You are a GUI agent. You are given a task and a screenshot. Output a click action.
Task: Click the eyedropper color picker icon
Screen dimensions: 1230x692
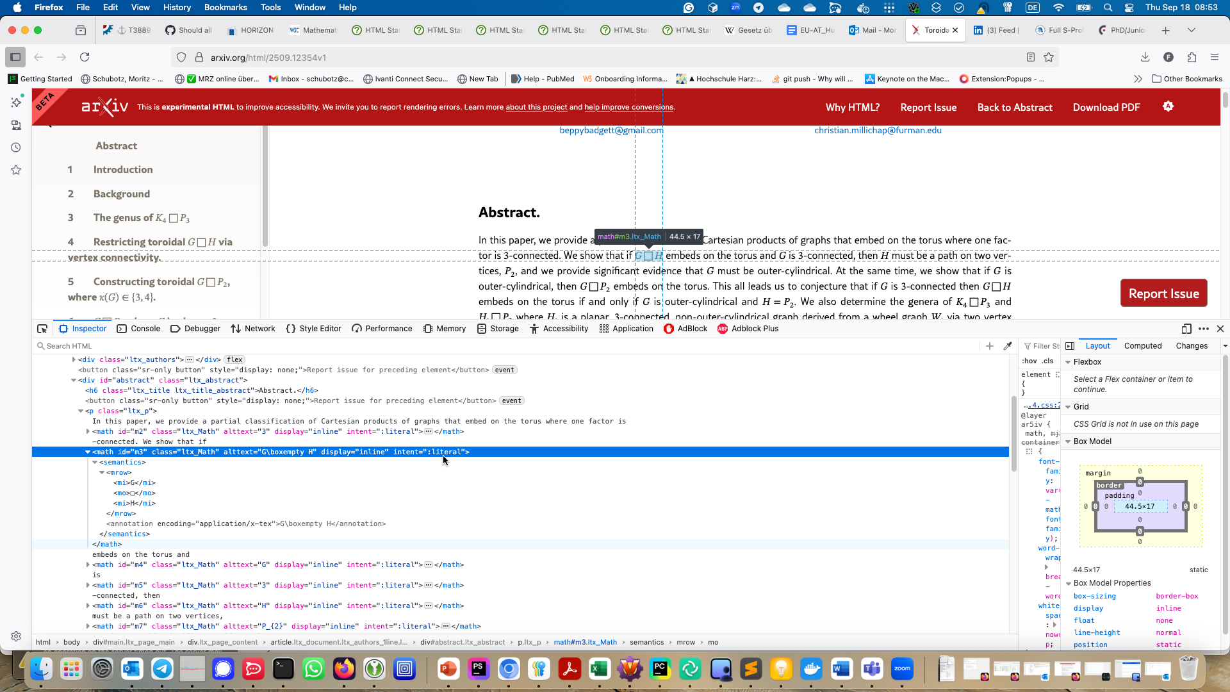click(x=1008, y=346)
